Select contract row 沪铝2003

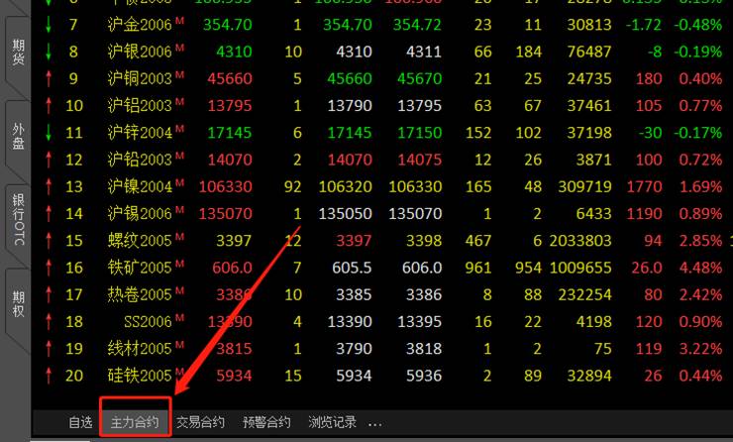click(x=382, y=106)
